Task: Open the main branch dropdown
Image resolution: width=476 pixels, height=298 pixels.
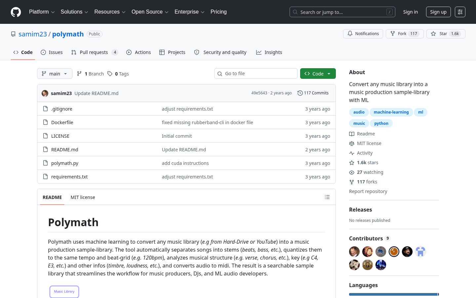Action: pos(55,74)
